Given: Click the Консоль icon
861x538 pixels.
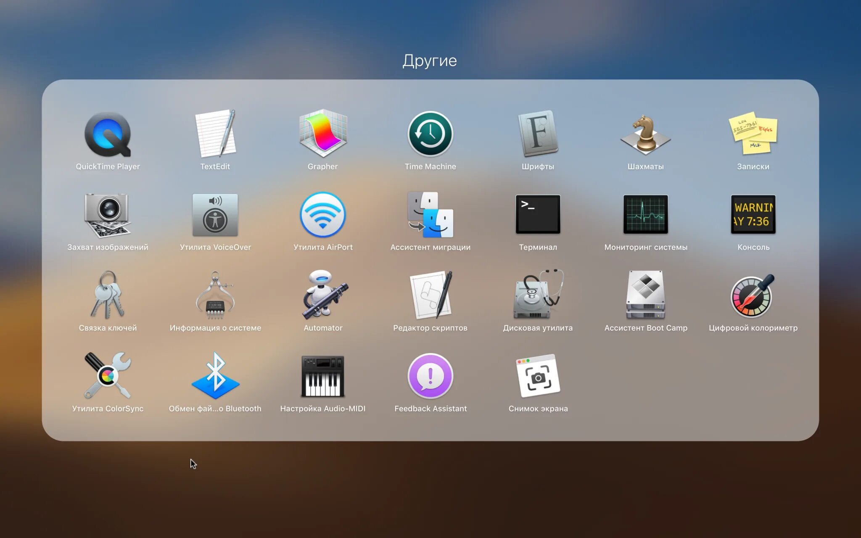Looking at the screenshot, I should click(753, 215).
